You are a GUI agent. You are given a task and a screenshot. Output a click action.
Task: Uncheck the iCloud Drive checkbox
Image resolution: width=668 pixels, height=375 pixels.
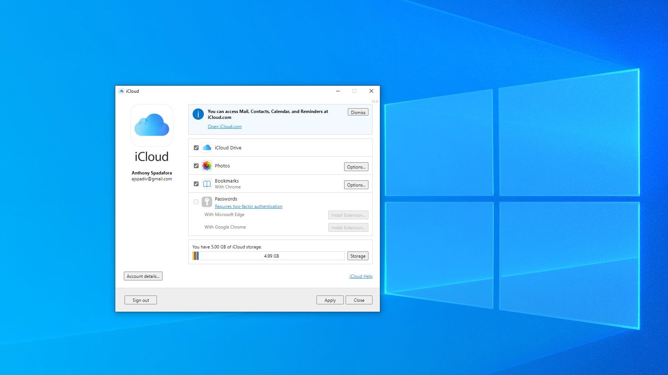[x=196, y=148]
